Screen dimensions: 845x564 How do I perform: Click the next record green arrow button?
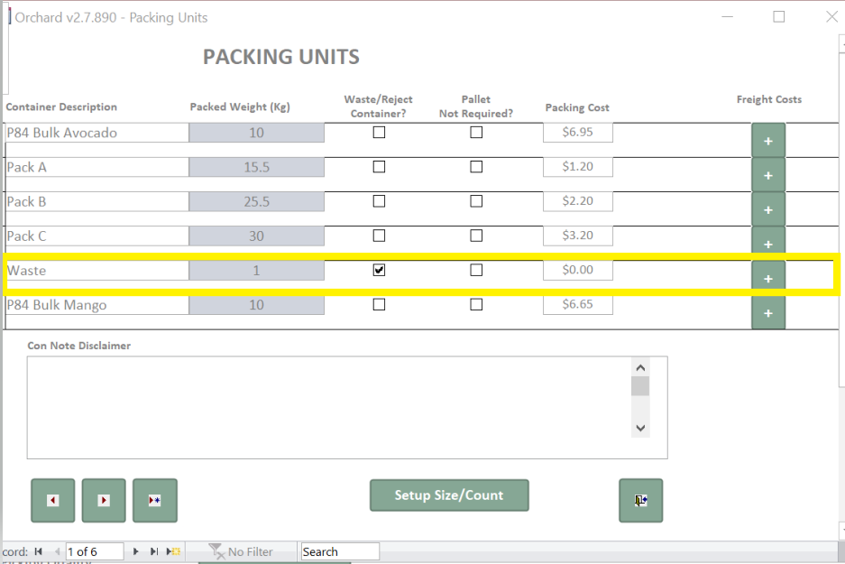[x=104, y=500]
